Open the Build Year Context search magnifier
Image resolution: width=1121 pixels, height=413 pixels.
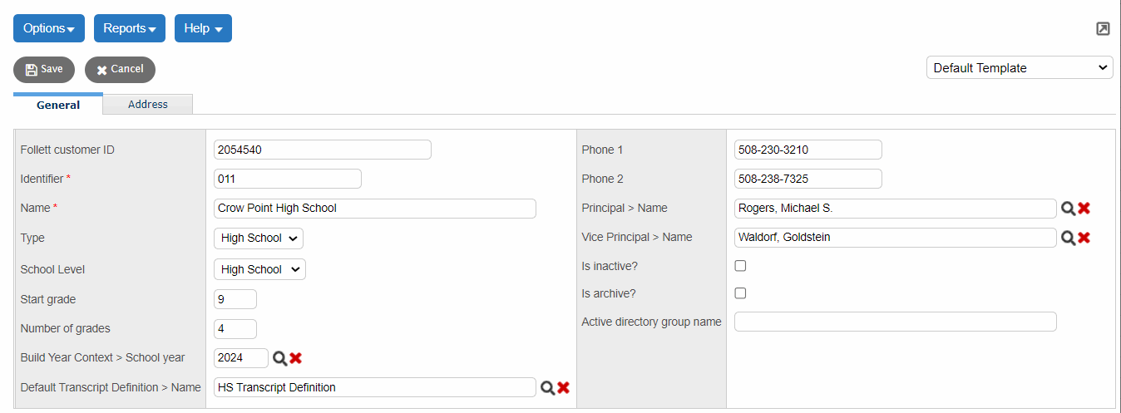(x=280, y=358)
